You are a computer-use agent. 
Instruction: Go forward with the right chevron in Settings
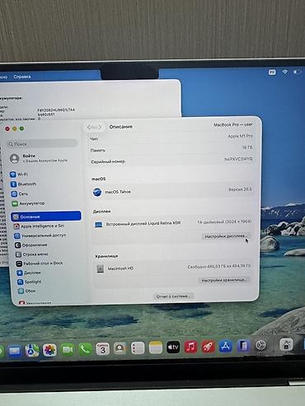(100, 127)
